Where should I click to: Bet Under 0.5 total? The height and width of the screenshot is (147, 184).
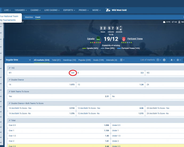pos(147,125)
